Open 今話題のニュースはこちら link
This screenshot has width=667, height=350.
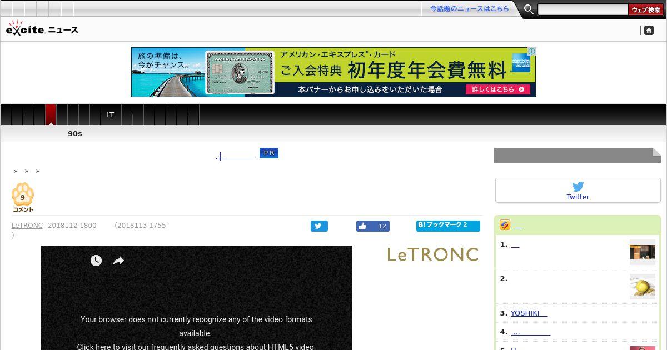coord(469,9)
